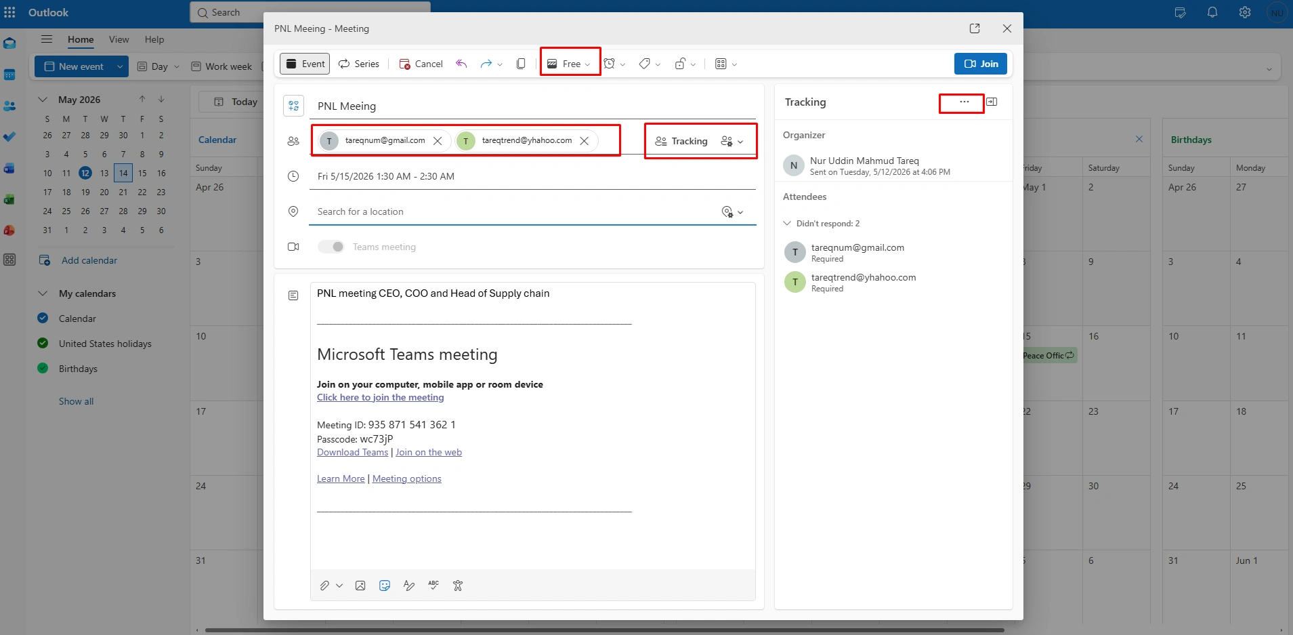Open the Free show-as dropdown
This screenshot has width=1293, height=635.
[570, 64]
